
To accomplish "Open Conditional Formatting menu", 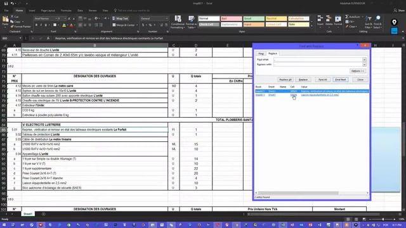I will pos(178,22).
